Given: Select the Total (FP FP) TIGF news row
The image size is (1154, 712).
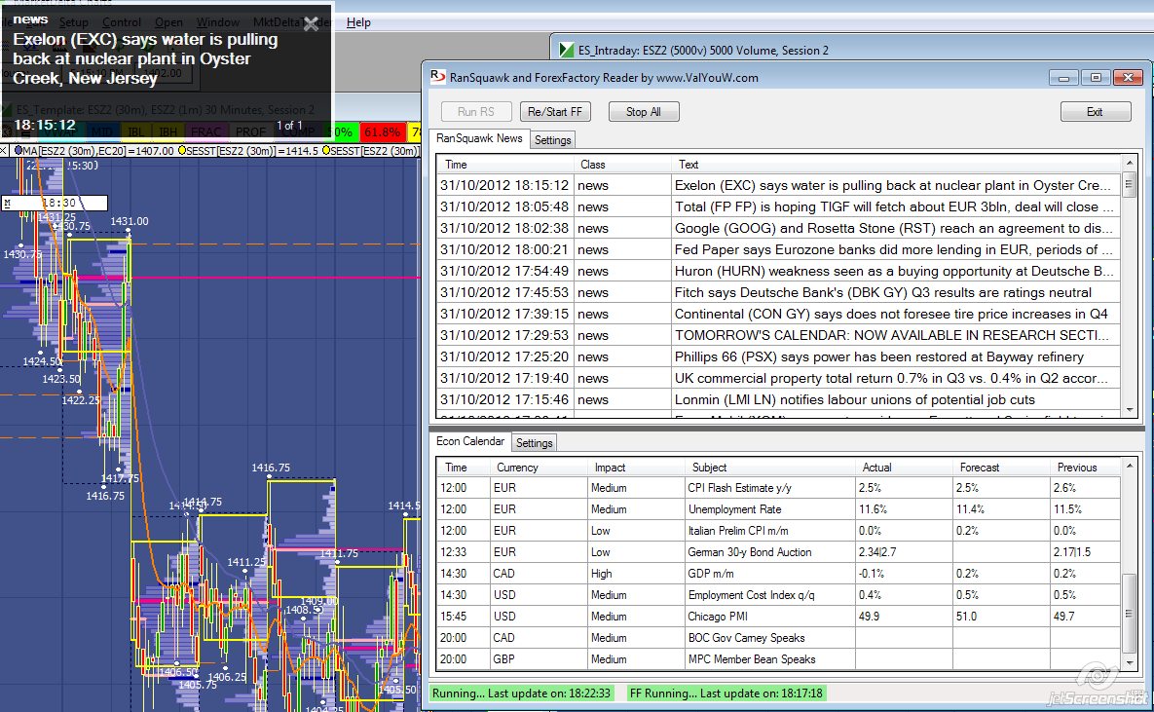Looking at the screenshot, I should coord(779,206).
